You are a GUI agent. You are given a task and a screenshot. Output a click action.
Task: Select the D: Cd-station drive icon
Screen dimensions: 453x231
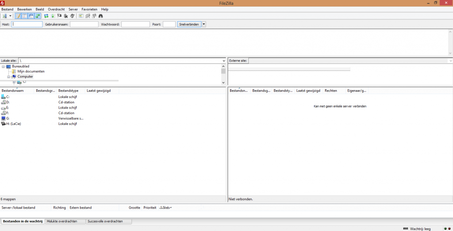(3, 102)
